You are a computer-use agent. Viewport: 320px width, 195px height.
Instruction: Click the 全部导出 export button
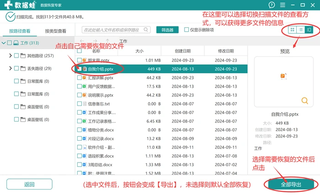(x=291, y=184)
